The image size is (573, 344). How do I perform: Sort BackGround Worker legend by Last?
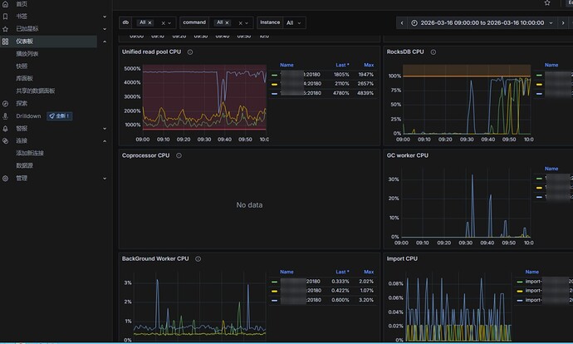pos(342,272)
